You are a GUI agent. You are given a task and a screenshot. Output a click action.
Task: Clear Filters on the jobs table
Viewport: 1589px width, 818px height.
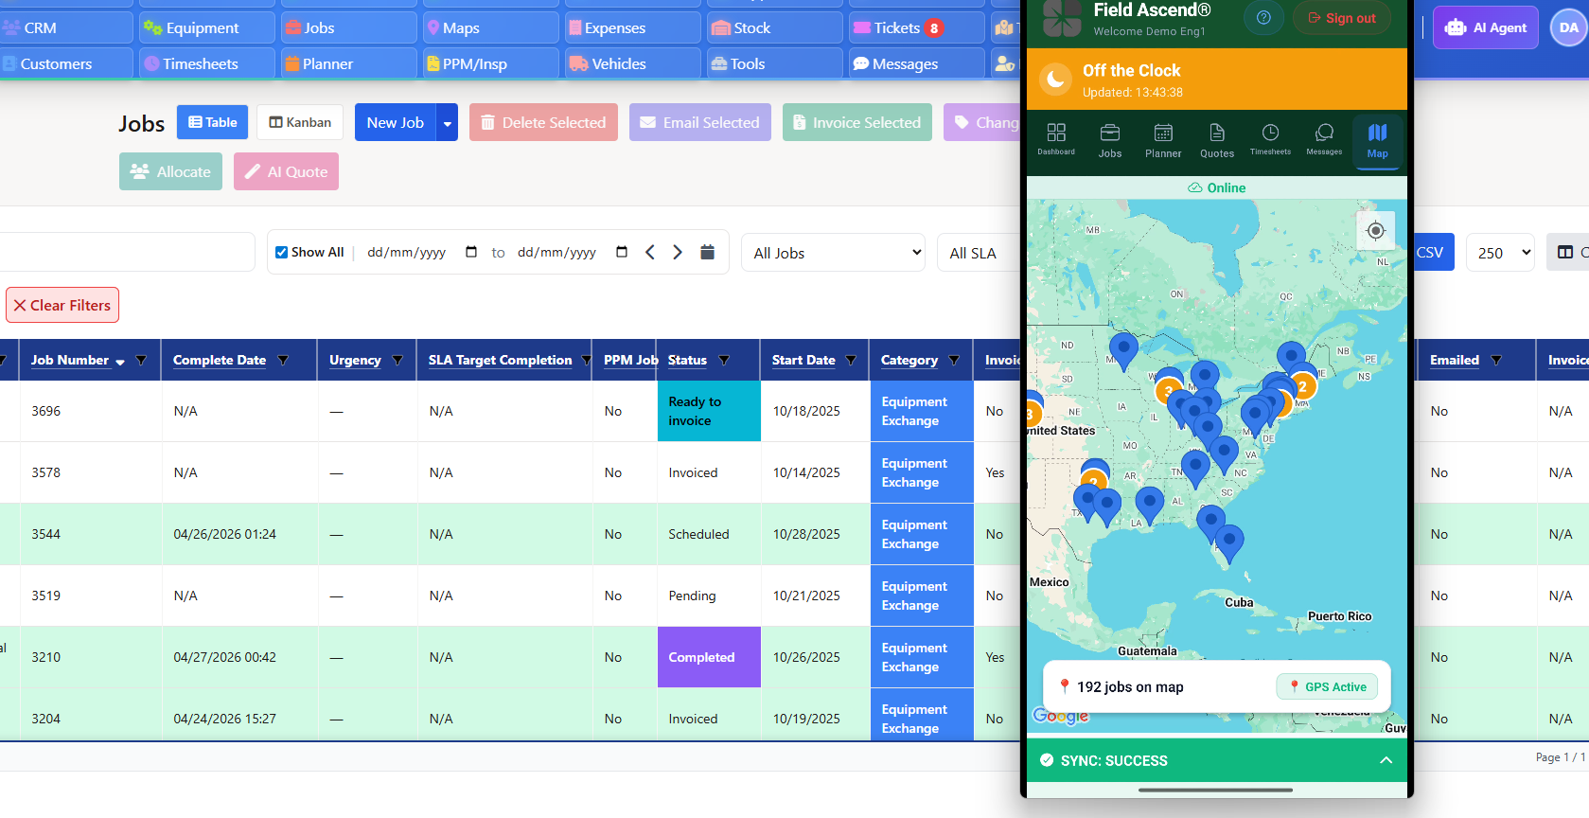coord(62,305)
